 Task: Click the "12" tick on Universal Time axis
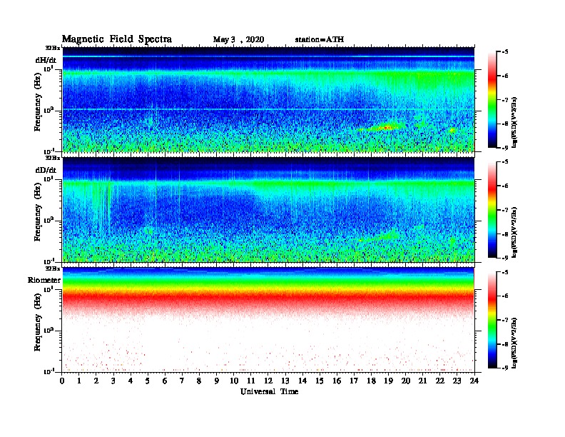coord(268,381)
